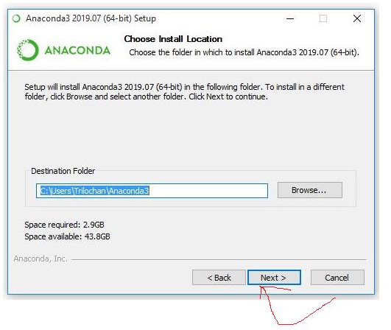Click the Destination Folder group label

tap(63, 171)
